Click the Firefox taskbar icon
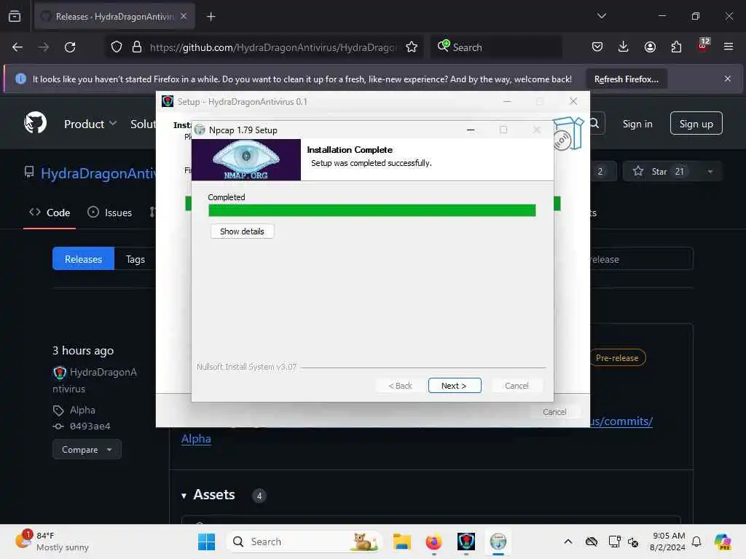This screenshot has width=746, height=559. pos(433,542)
